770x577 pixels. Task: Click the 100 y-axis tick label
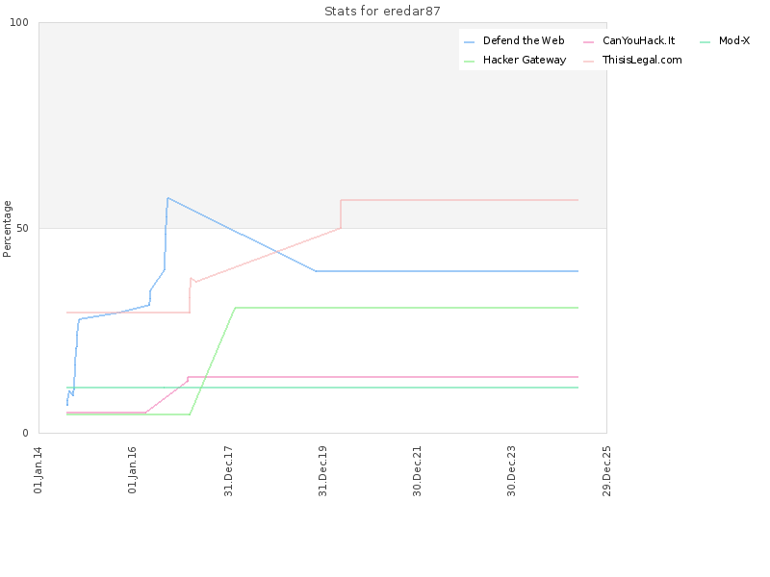(19, 22)
